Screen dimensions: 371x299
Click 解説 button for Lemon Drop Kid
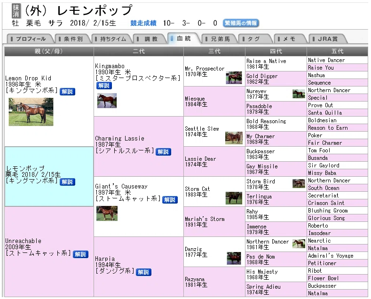(x=67, y=92)
